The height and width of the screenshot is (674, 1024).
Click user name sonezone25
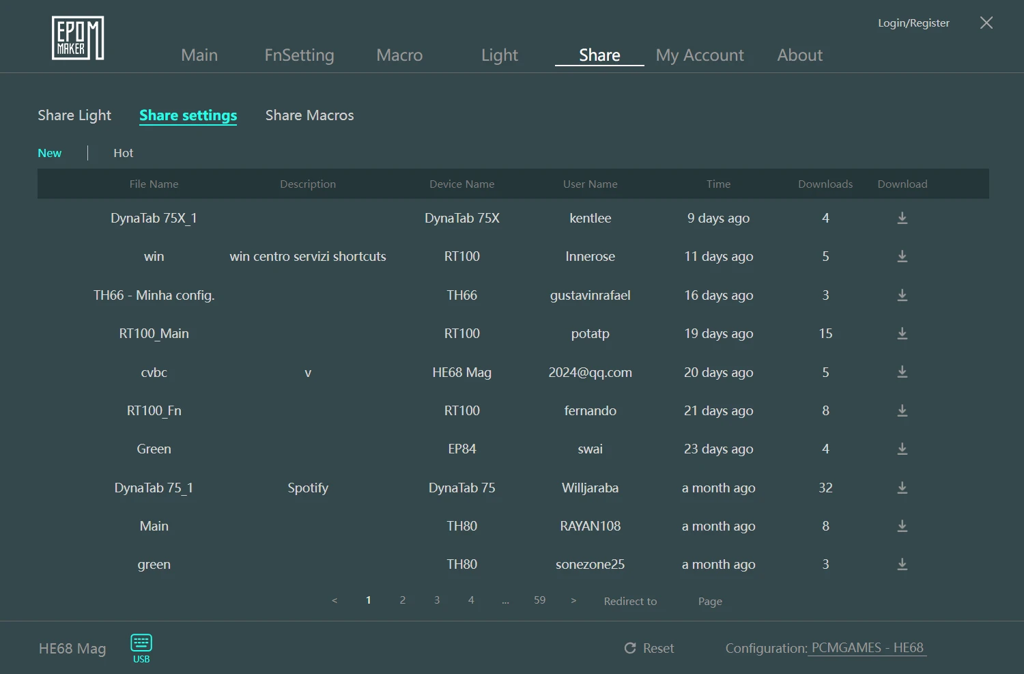(x=591, y=564)
